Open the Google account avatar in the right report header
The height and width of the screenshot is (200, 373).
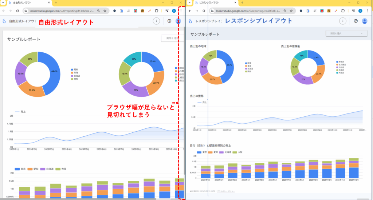point(364,21)
